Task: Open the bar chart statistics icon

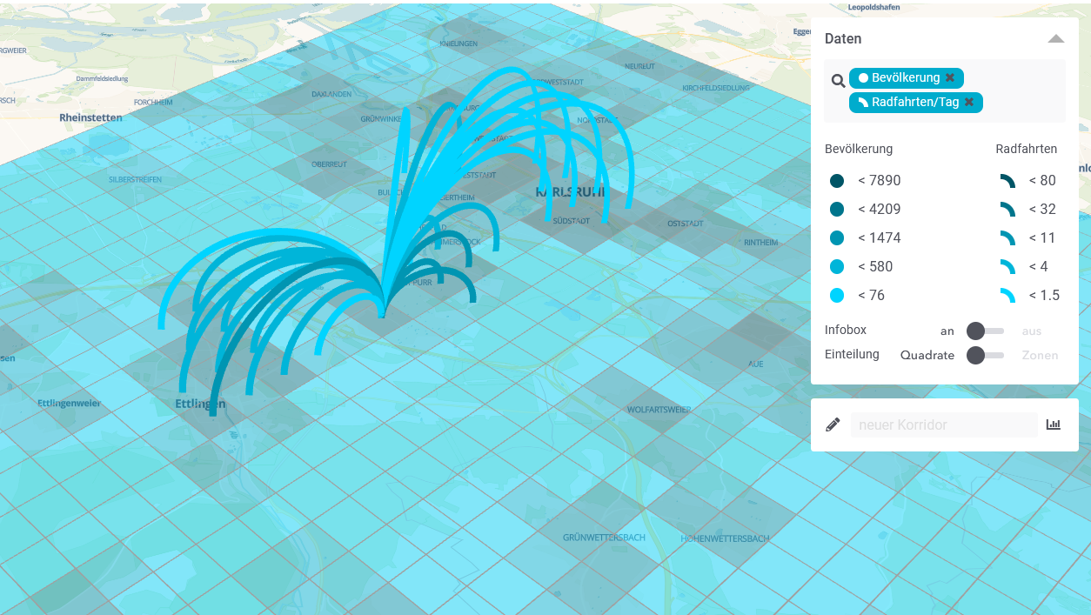Action: click(x=1054, y=424)
